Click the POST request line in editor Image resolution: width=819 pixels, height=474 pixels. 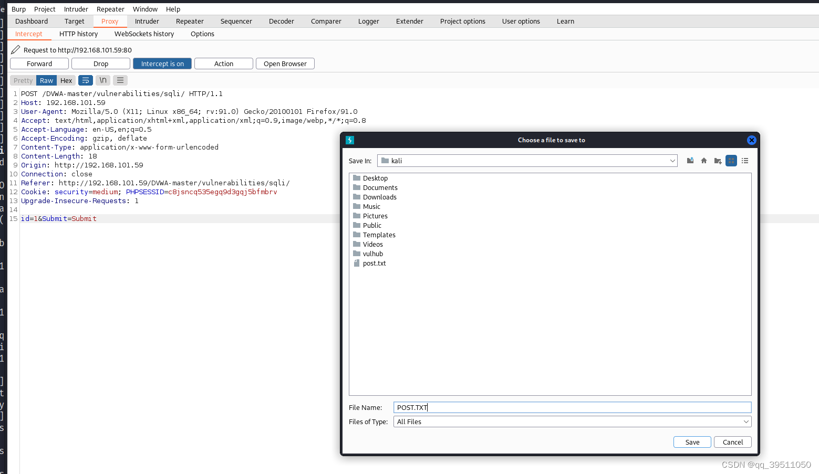pos(122,94)
